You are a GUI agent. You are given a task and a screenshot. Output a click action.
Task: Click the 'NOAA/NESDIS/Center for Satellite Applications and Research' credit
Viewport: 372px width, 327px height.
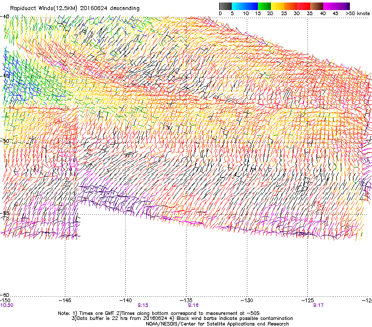point(217,324)
